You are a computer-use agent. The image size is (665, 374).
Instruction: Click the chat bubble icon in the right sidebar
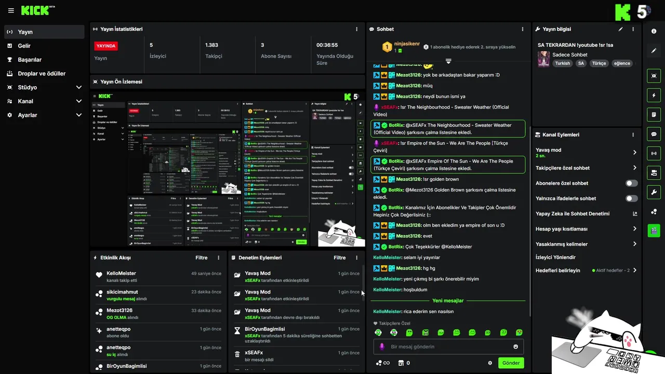654,134
